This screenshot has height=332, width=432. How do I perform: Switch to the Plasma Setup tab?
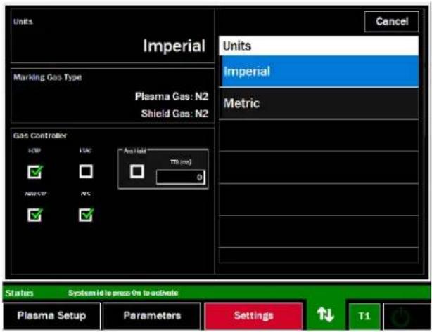pyautogui.click(x=52, y=316)
